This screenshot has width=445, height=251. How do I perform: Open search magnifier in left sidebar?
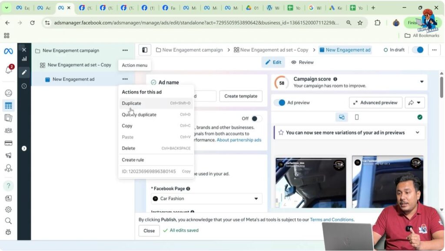point(9,221)
